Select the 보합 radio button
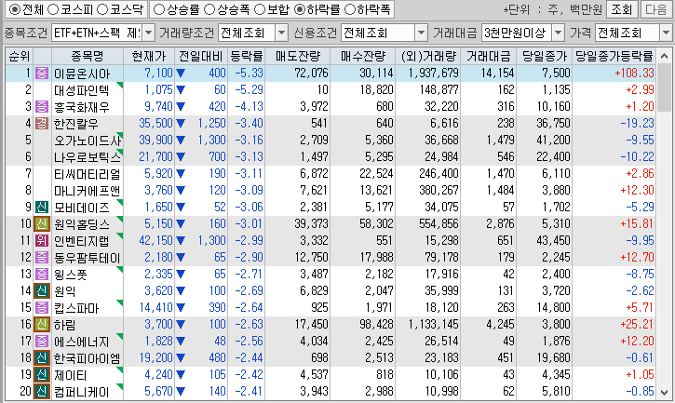This screenshot has height=403, width=675. click(x=260, y=9)
